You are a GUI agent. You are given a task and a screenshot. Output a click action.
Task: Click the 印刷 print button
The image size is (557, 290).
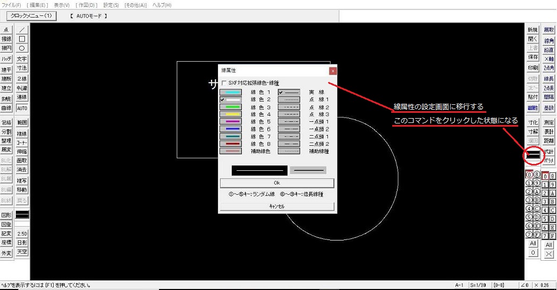pyautogui.click(x=533, y=68)
